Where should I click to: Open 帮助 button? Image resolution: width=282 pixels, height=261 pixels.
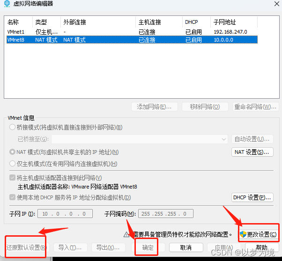262,247
